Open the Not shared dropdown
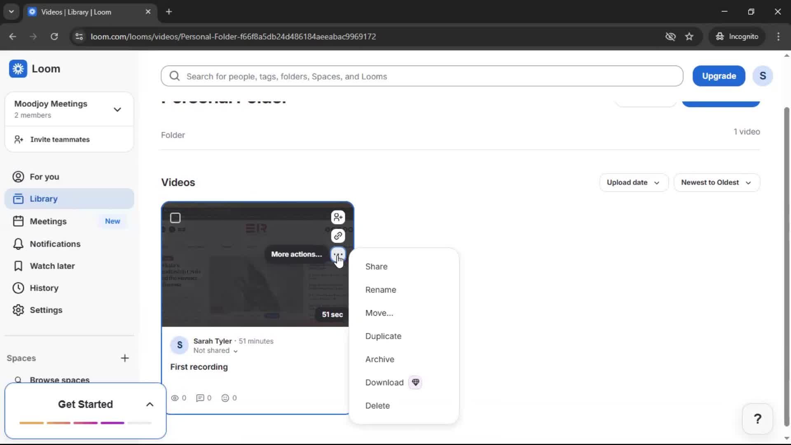The width and height of the screenshot is (791, 445). pyautogui.click(x=215, y=351)
